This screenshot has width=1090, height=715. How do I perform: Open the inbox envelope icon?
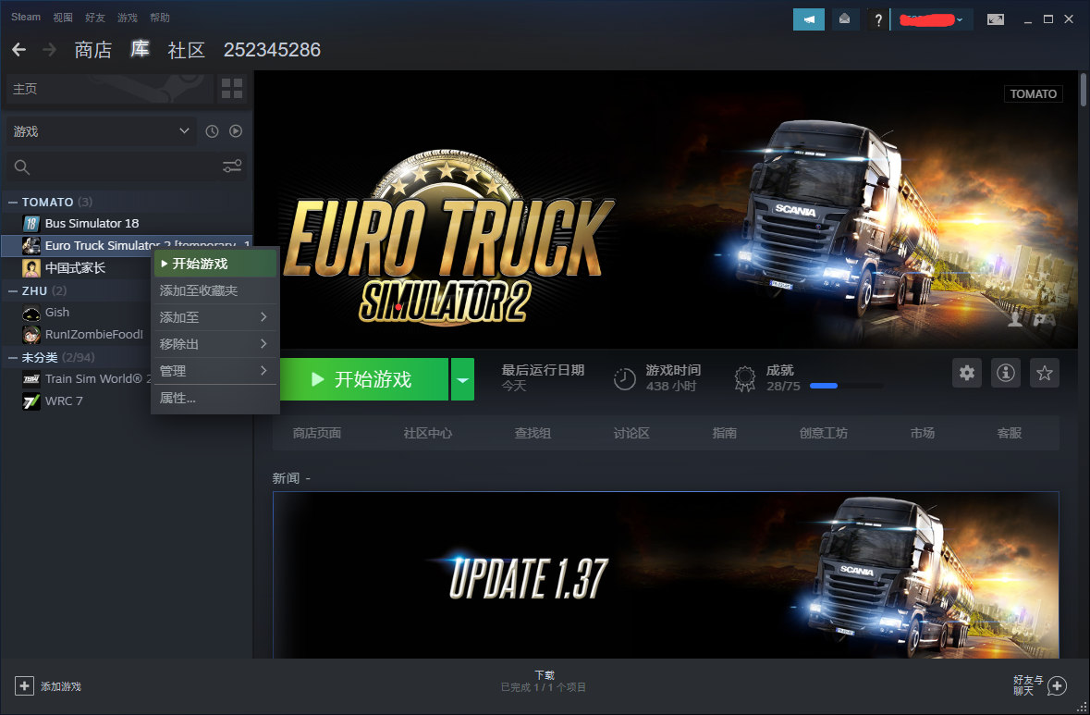(x=844, y=19)
